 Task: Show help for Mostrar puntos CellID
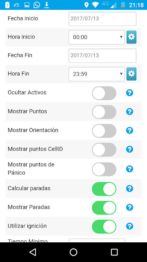(129, 149)
